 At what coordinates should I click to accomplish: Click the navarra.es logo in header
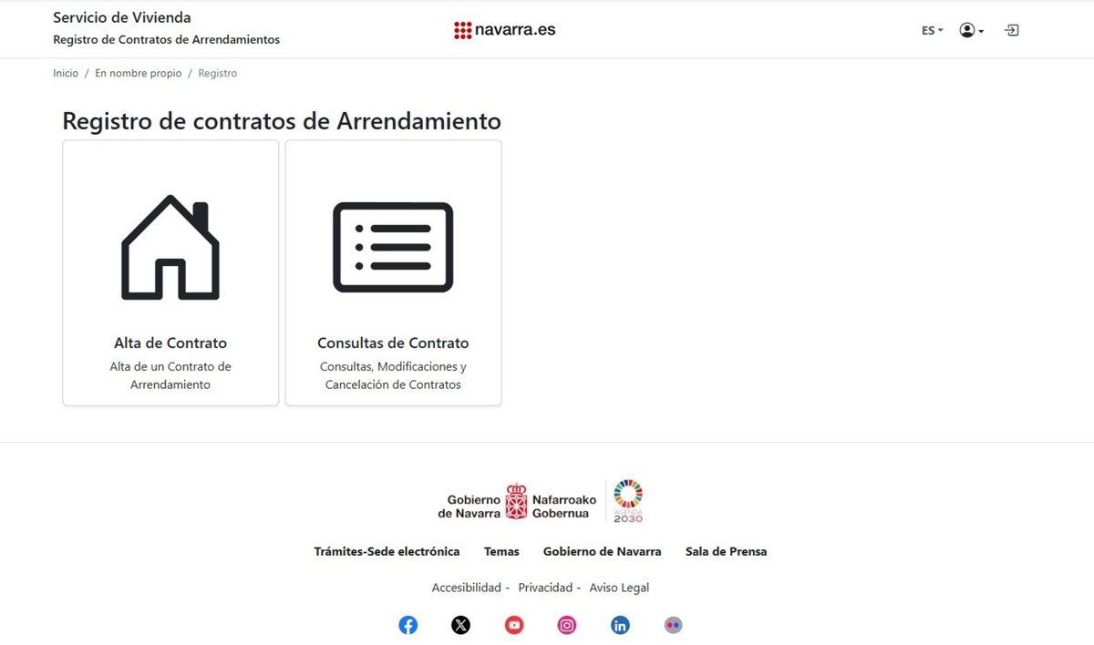[505, 30]
